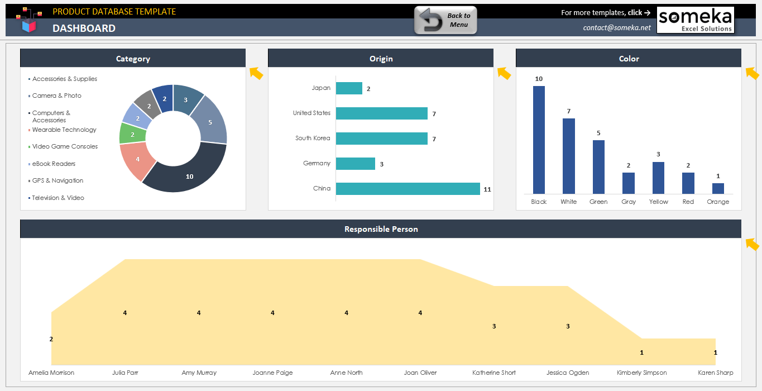This screenshot has width=762, height=391.
Task: Select the DASHBOARD heading text
Action: [84, 28]
